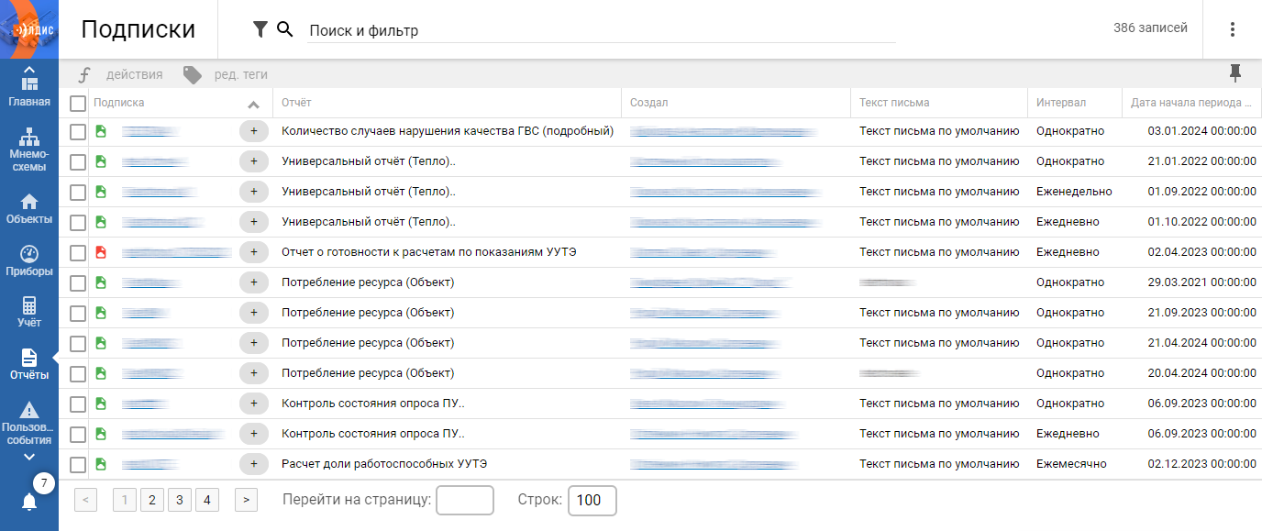Expand plus button in ГВС row
Viewport: 1262px width, 531px height.
[254, 131]
